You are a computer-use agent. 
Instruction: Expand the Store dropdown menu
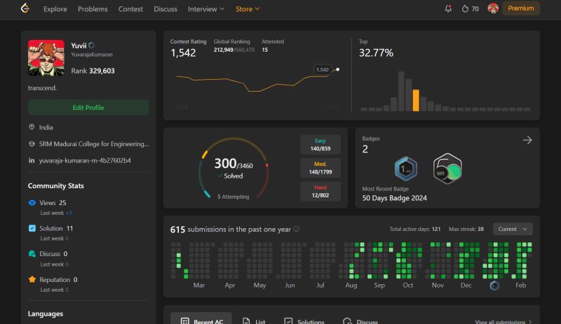(x=248, y=9)
